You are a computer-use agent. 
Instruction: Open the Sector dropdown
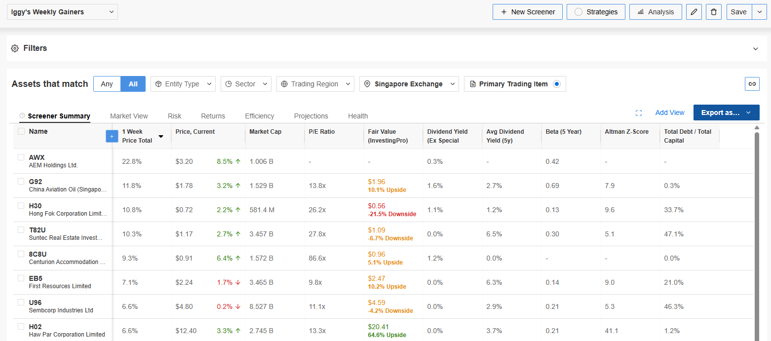(x=246, y=84)
